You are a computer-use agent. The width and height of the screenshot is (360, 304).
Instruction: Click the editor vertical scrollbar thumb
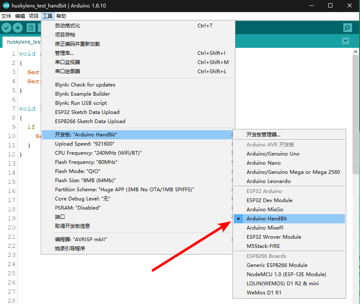pyautogui.click(x=355, y=114)
